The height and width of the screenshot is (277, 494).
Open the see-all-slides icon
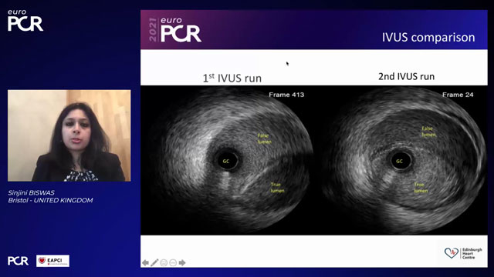coord(164,262)
